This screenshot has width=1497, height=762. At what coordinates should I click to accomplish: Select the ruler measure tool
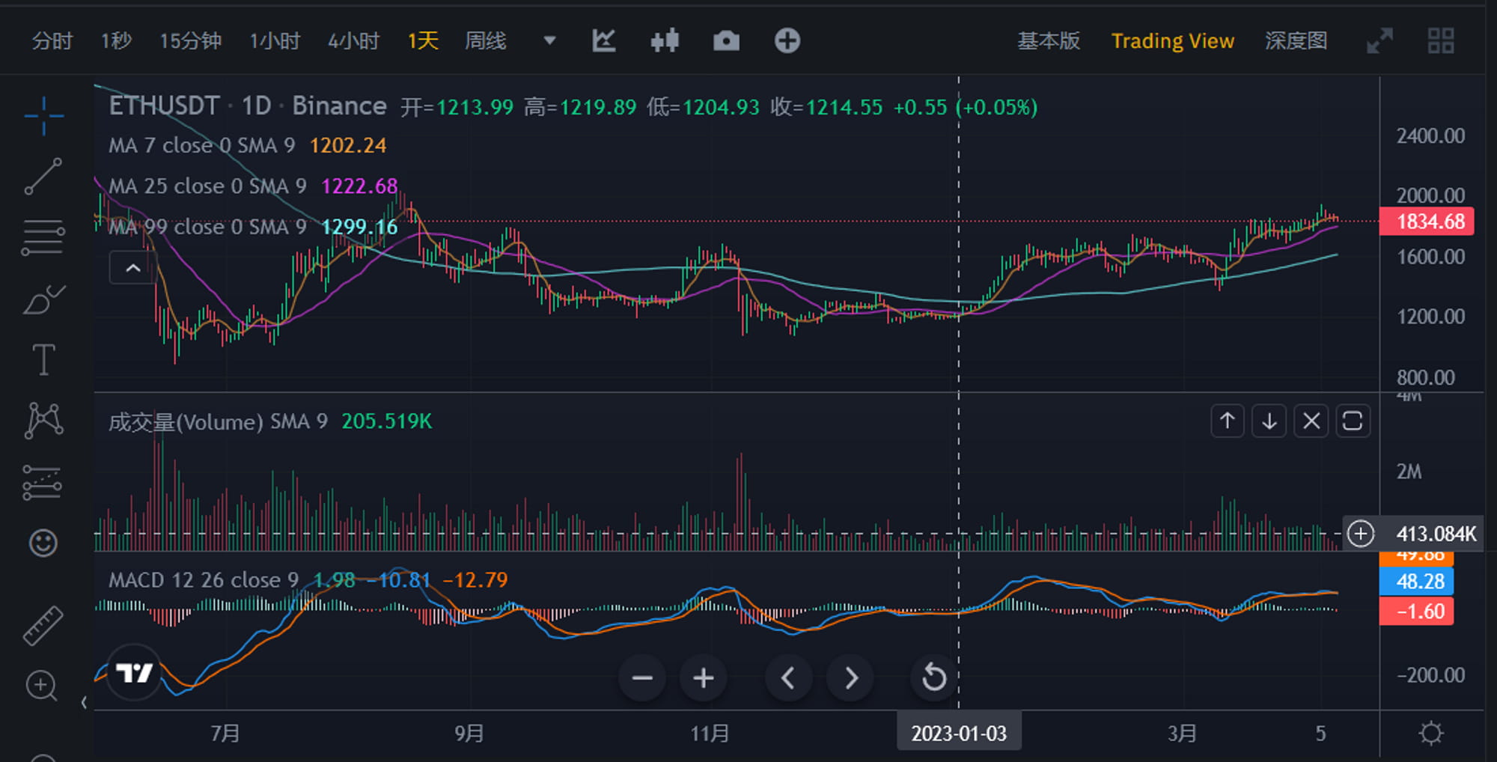(43, 625)
